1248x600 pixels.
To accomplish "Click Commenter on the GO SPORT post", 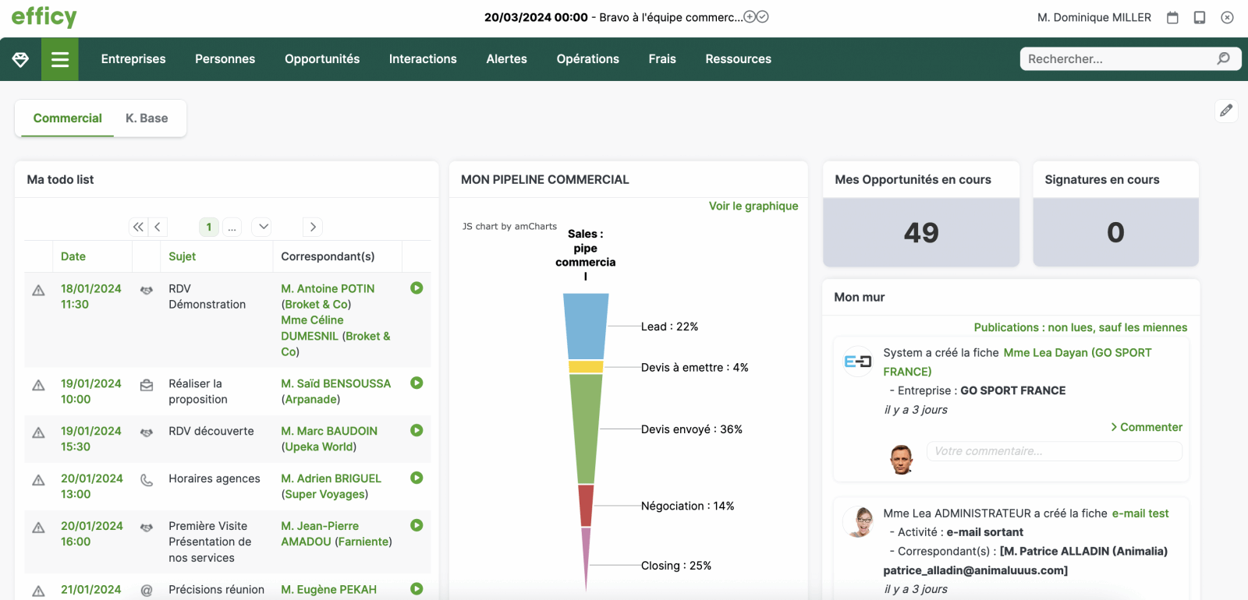I will click(1147, 427).
